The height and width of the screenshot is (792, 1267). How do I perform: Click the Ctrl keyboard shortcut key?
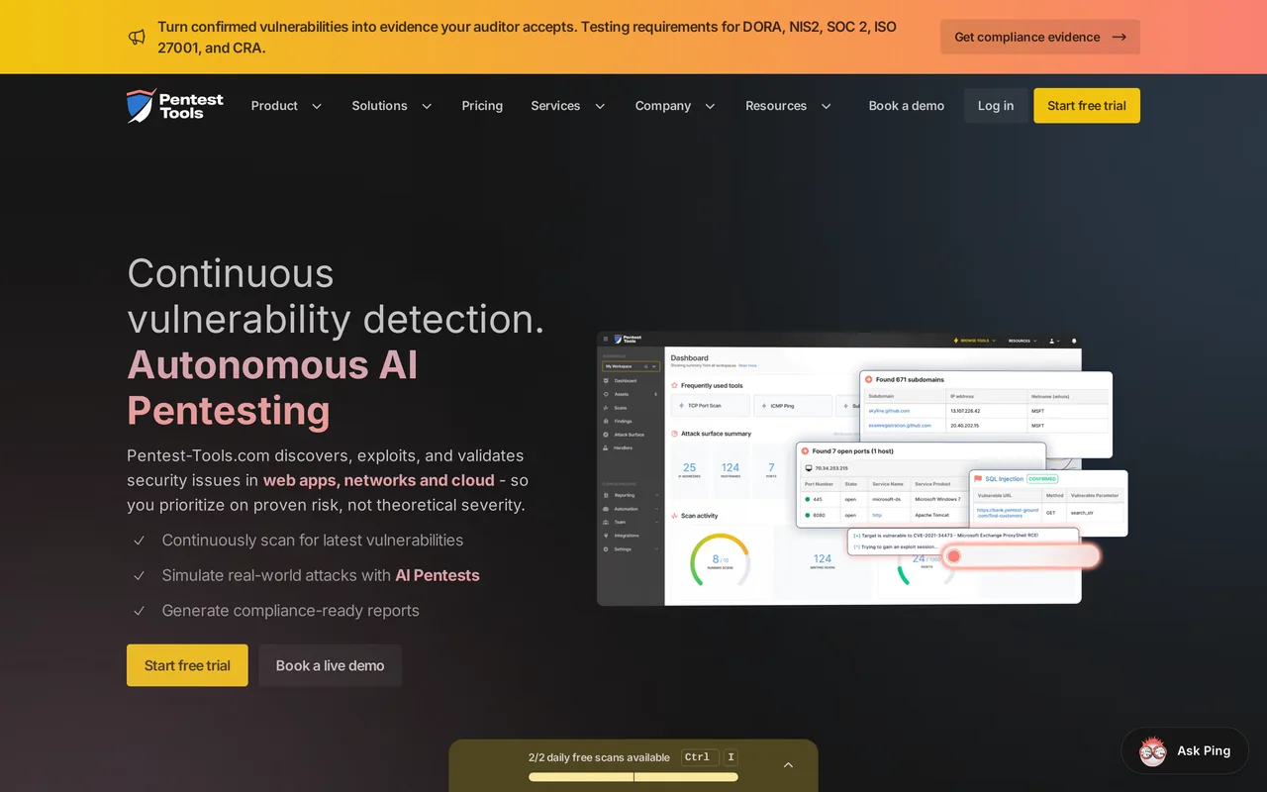coord(698,757)
